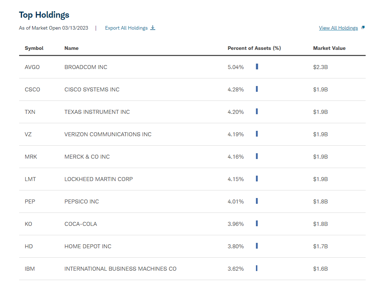Select the MRK symbol cell

click(31, 156)
